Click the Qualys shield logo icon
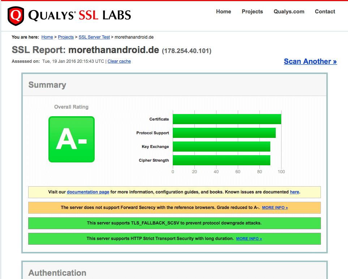Image resolution: width=348 pixels, height=279 pixels. (16, 16)
